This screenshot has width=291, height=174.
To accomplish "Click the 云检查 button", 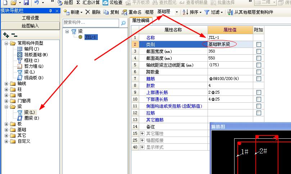I will pos(113,3).
